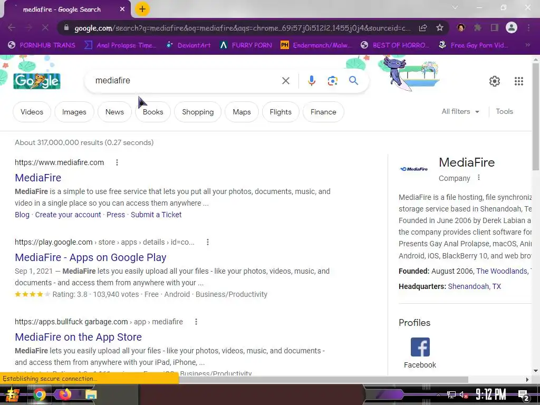Open The Woodlands link in Founded row
The height and width of the screenshot is (405, 540).
tap(503, 271)
